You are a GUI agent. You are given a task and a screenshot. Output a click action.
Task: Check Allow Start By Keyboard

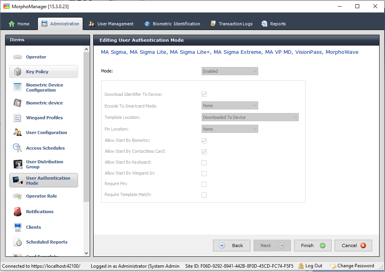click(204, 162)
